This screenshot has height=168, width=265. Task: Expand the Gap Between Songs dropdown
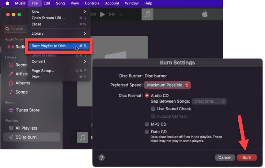(x=209, y=102)
